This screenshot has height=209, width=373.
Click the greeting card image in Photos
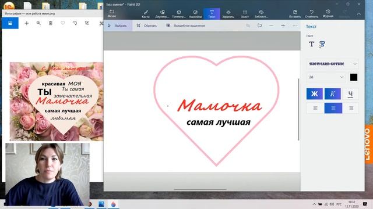pyautogui.click(x=57, y=102)
